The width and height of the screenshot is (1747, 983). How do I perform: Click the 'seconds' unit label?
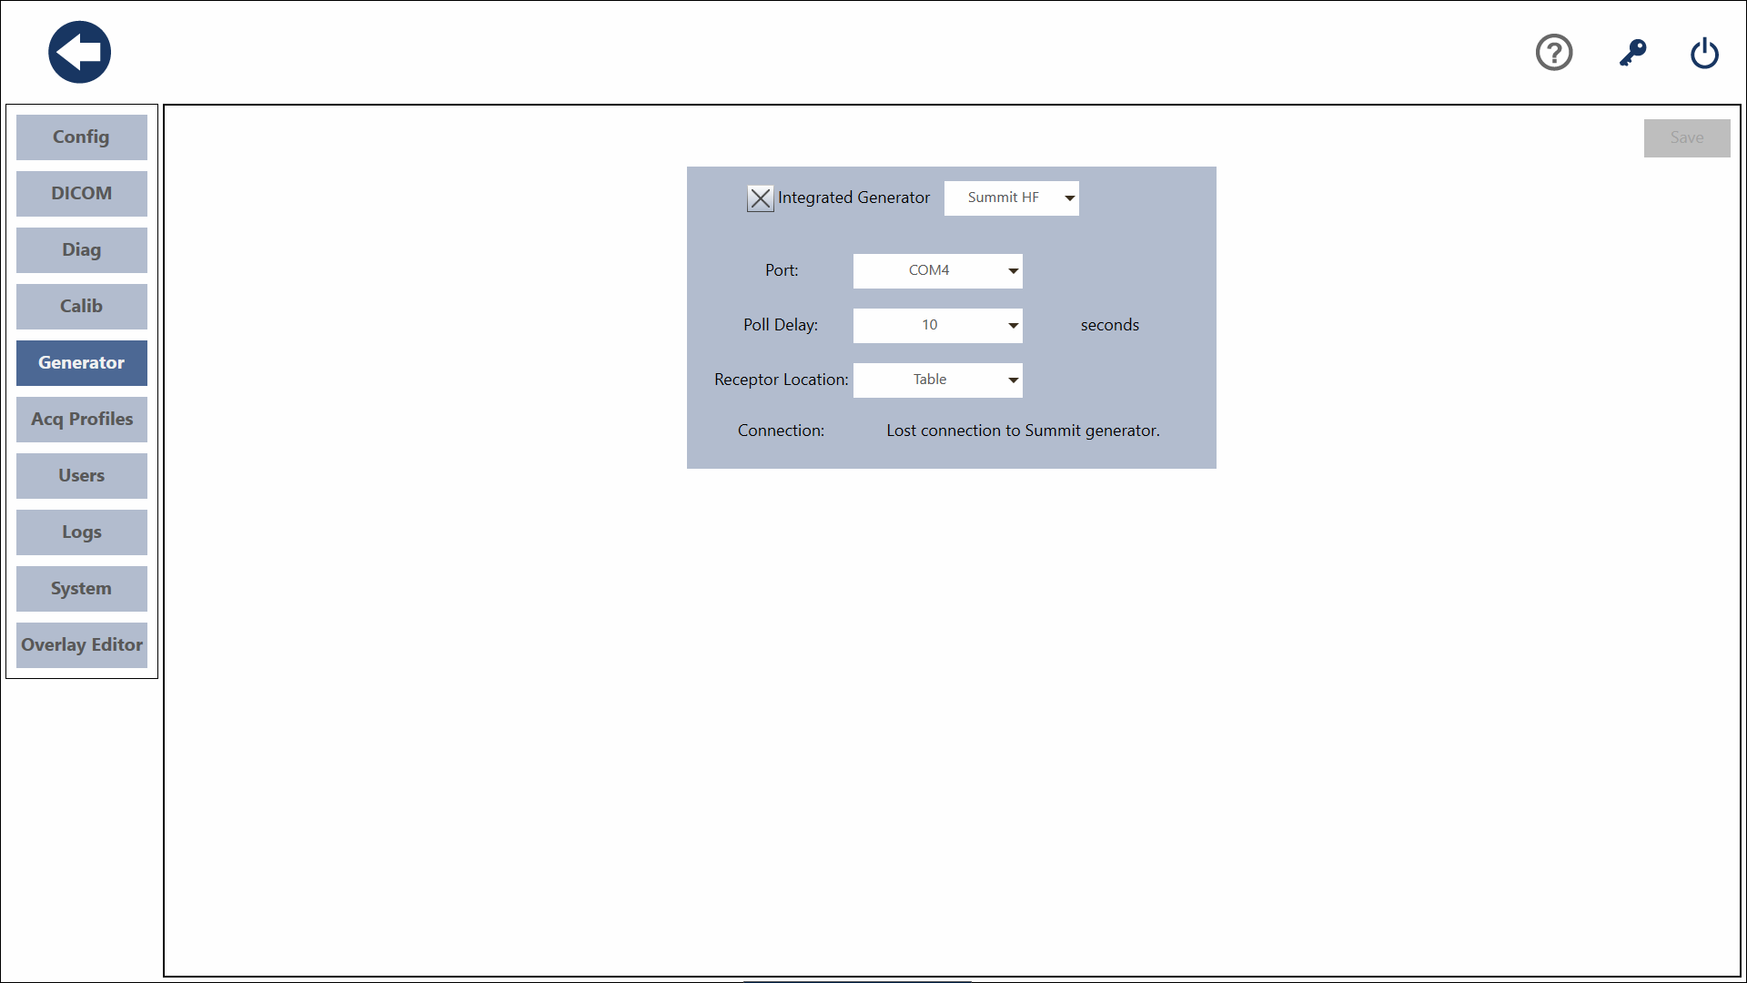1110,325
